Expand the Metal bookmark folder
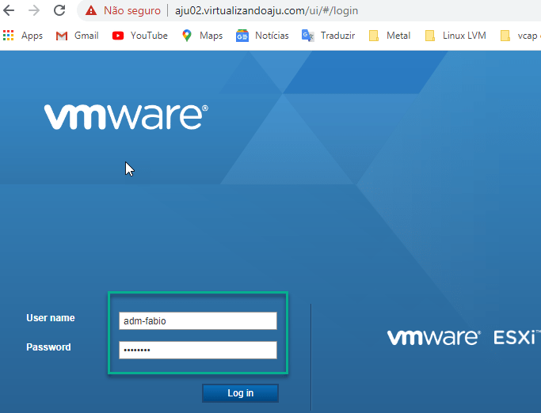The height and width of the screenshot is (413, 541). 390,36
